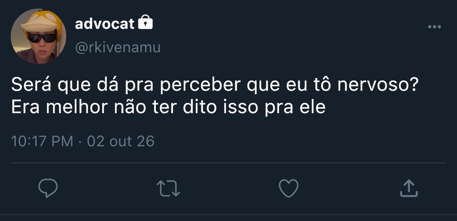Screen dimensions: 457x221
Task: Open the share sheet via upload arrow icon
Action: pos(409,188)
